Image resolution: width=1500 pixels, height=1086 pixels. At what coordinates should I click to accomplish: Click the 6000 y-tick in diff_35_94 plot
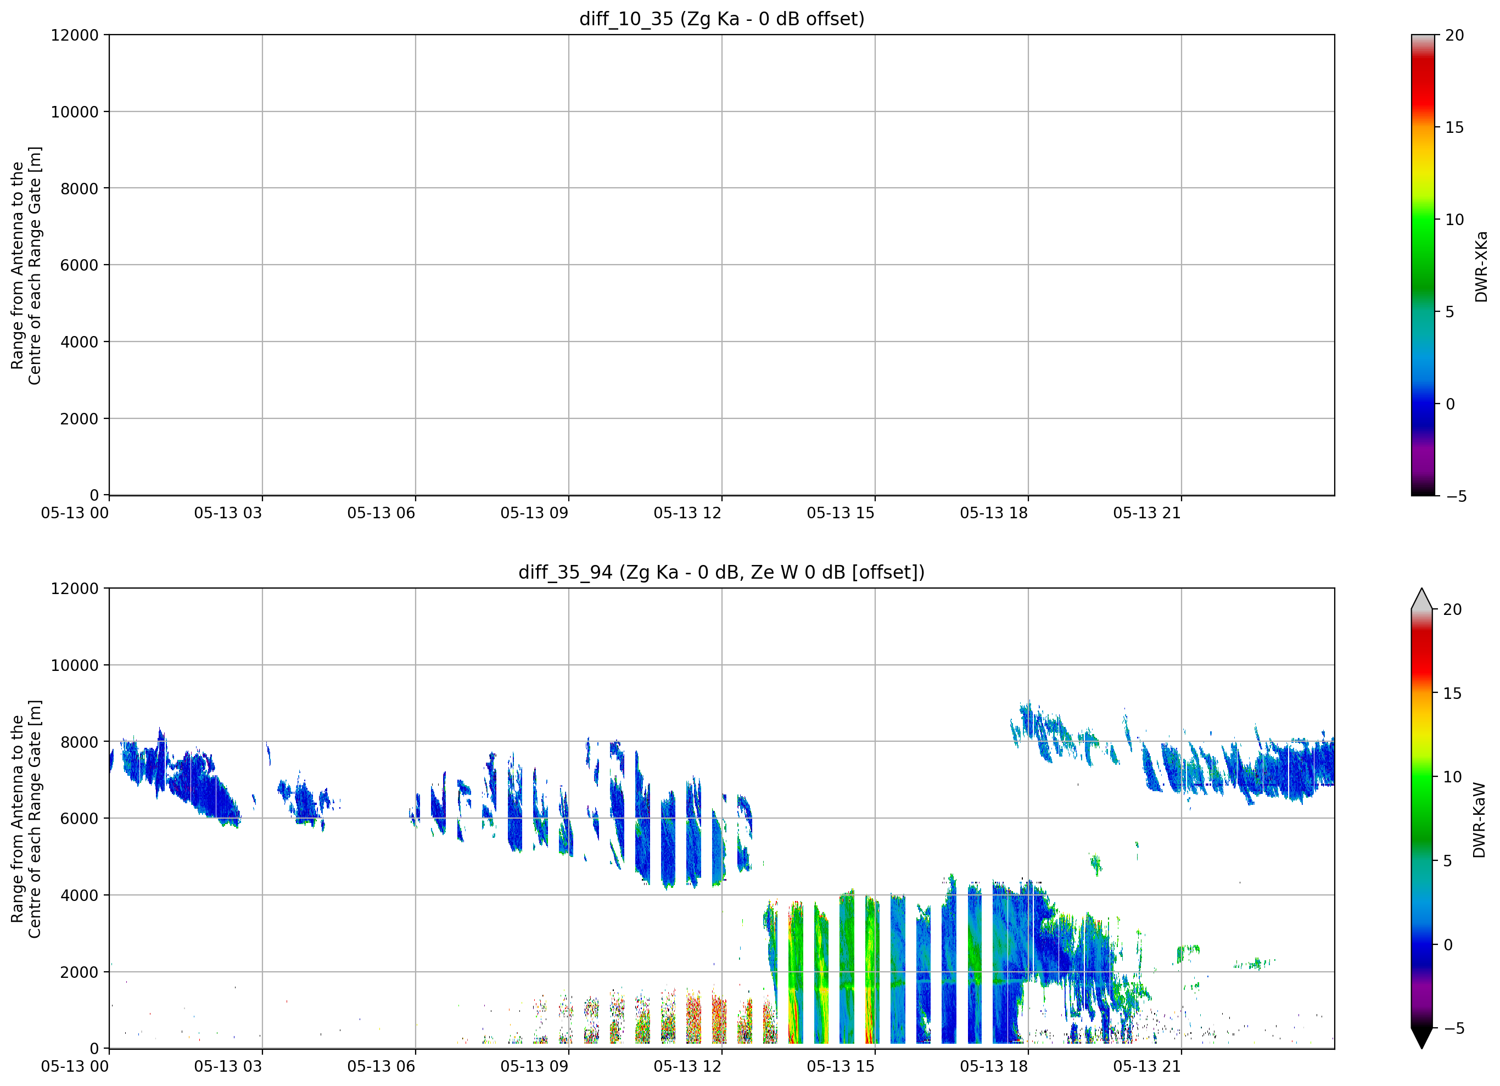coord(80,819)
